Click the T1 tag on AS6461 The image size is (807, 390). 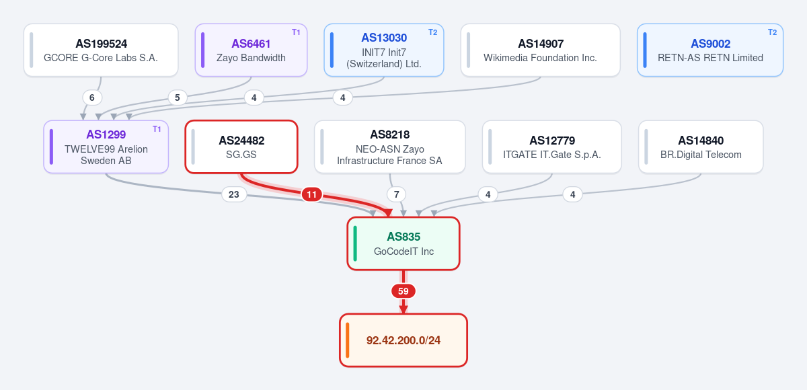point(296,32)
